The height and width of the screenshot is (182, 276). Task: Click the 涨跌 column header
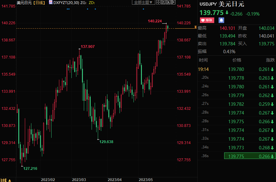click(x=270, y=60)
